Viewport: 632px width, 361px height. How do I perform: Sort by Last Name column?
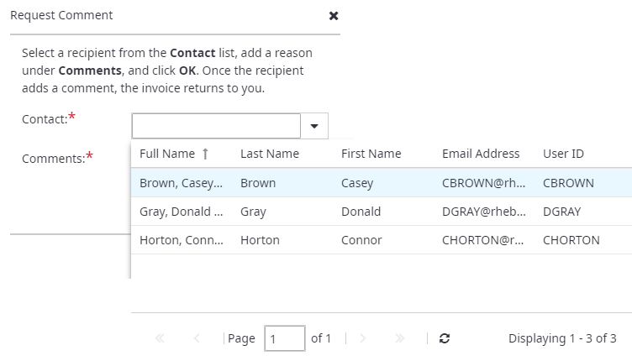point(269,154)
